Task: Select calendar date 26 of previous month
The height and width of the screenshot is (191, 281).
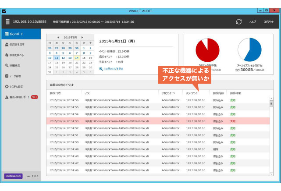Action: pyautogui.click(x=50, y=48)
